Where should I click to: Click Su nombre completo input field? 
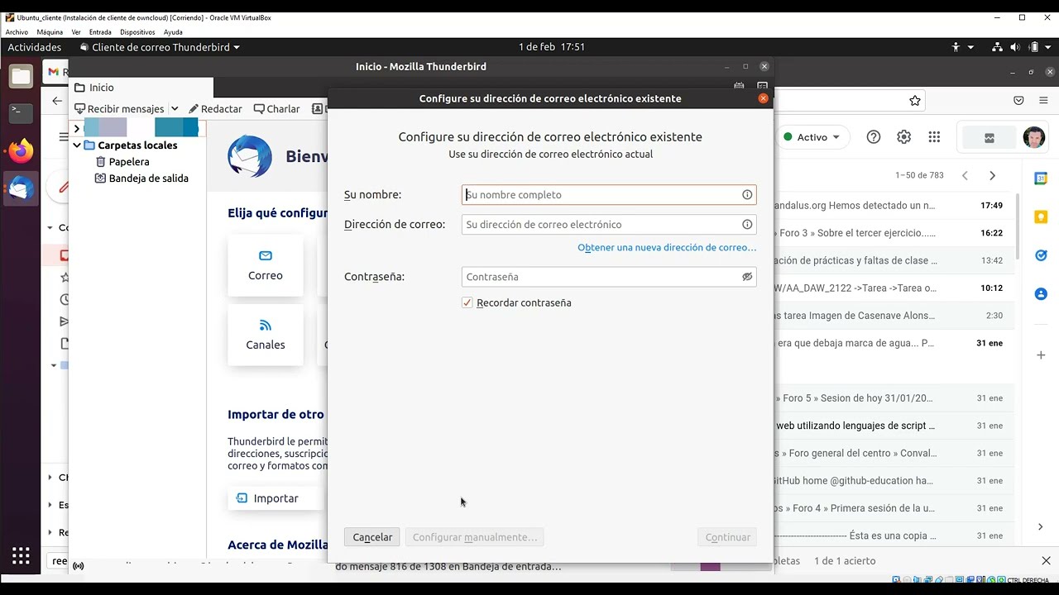[x=609, y=195]
